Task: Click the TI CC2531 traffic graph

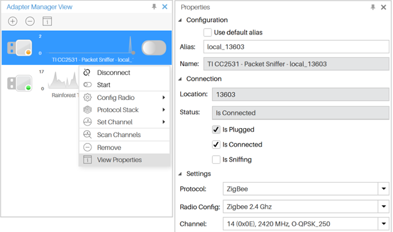Action: coord(92,45)
